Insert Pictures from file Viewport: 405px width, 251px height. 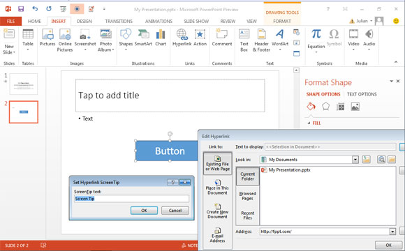coord(47,38)
